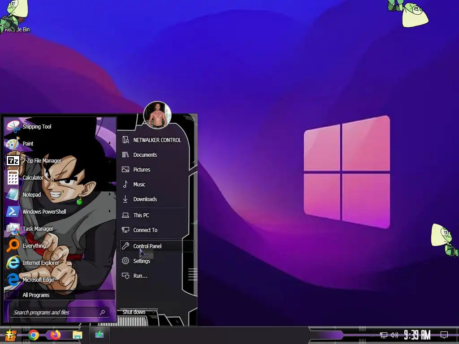459x344 pixels.
Task: Open the active app button on taskbar
Action: coord(99,335)
